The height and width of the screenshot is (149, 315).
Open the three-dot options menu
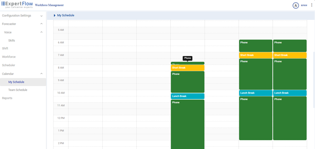click(x=311, y=5)
